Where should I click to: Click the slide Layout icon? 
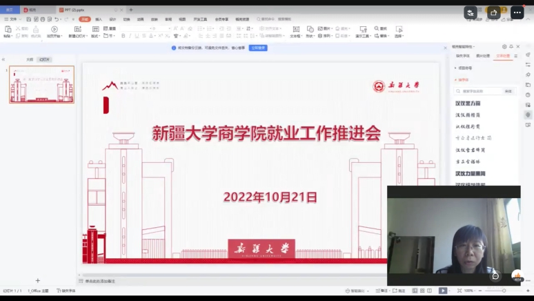click(x=95, y=29)
